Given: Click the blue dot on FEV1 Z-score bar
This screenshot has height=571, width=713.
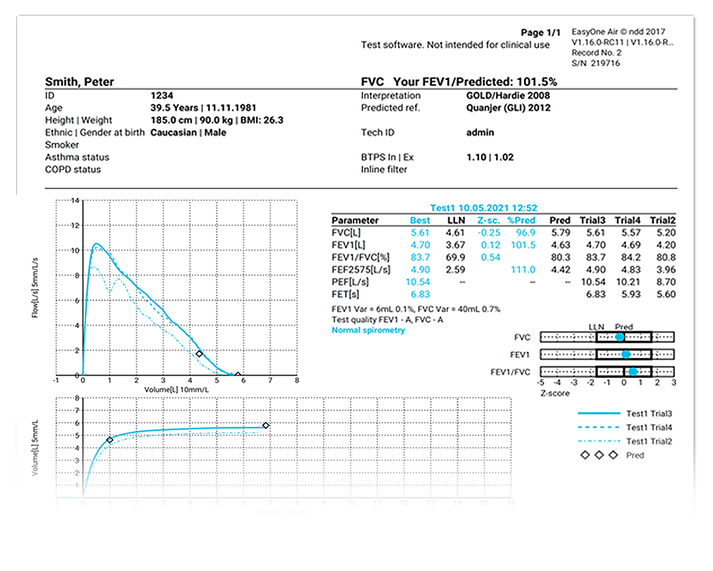Looking at the screenshot, I should (x=625, y=354).
